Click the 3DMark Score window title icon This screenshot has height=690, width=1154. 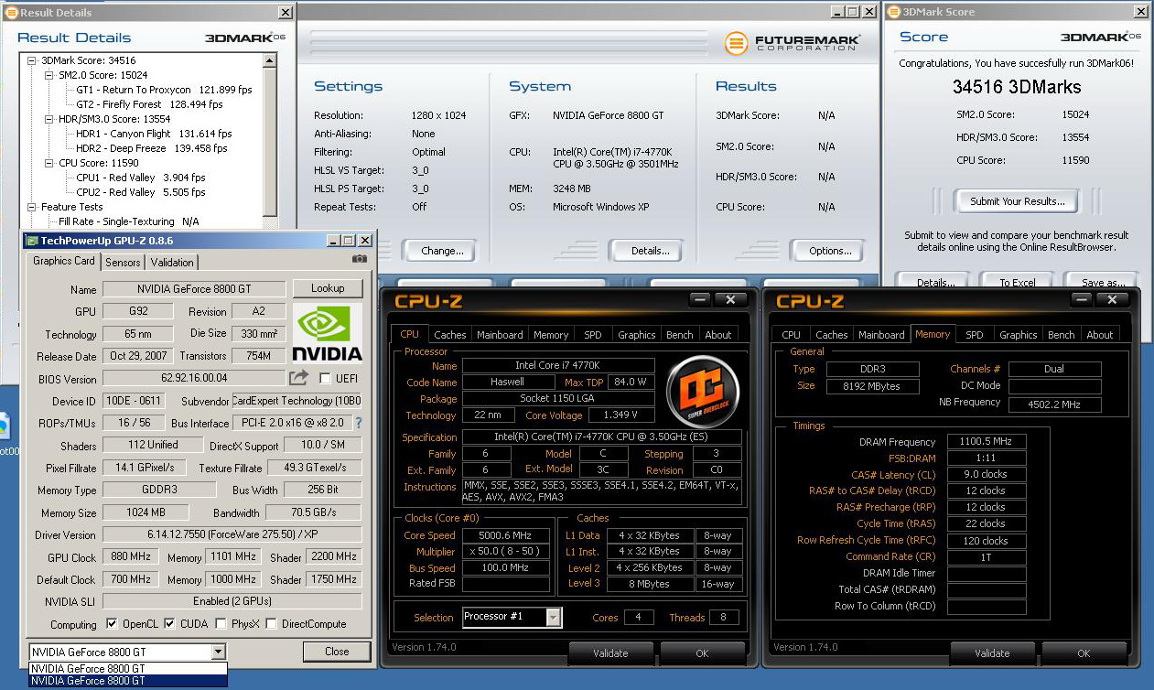894,12
